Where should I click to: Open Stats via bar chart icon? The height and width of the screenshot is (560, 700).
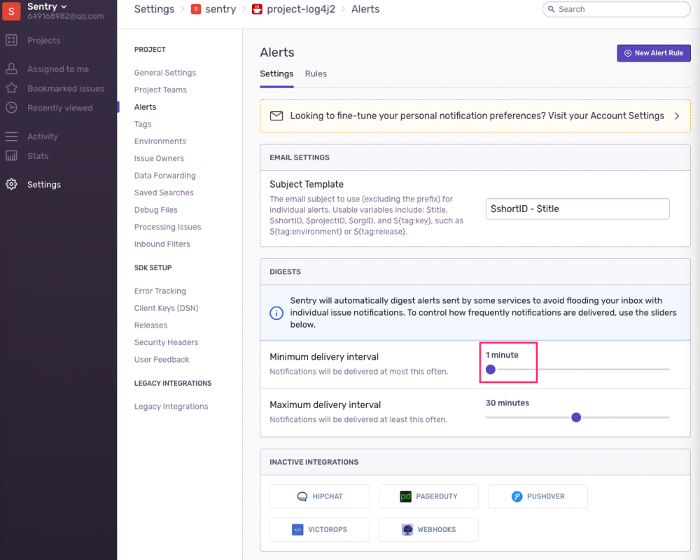coord(11,155)
